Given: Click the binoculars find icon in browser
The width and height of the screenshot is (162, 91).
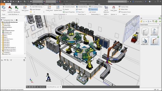Looking at the screenshot, I should click(17, 20).
